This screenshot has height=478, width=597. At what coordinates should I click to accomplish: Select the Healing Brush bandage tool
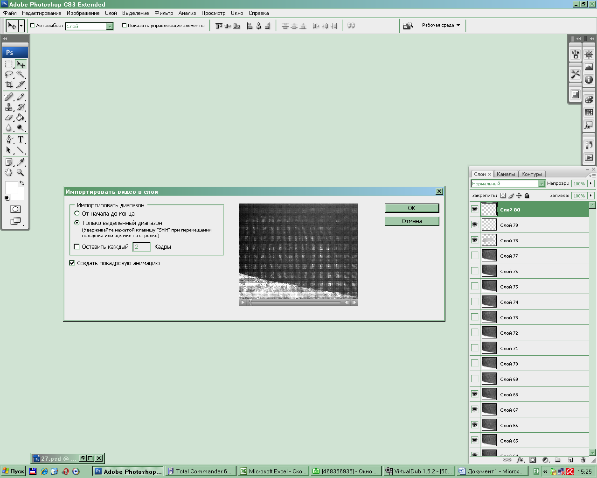[9, 97]
